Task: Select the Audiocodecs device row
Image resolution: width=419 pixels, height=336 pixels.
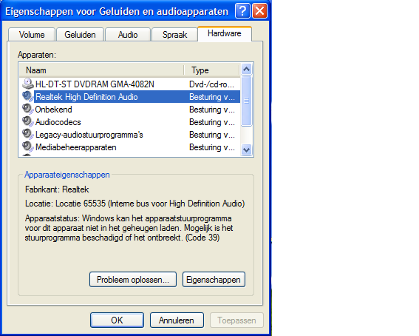Action: pos(130,121)
